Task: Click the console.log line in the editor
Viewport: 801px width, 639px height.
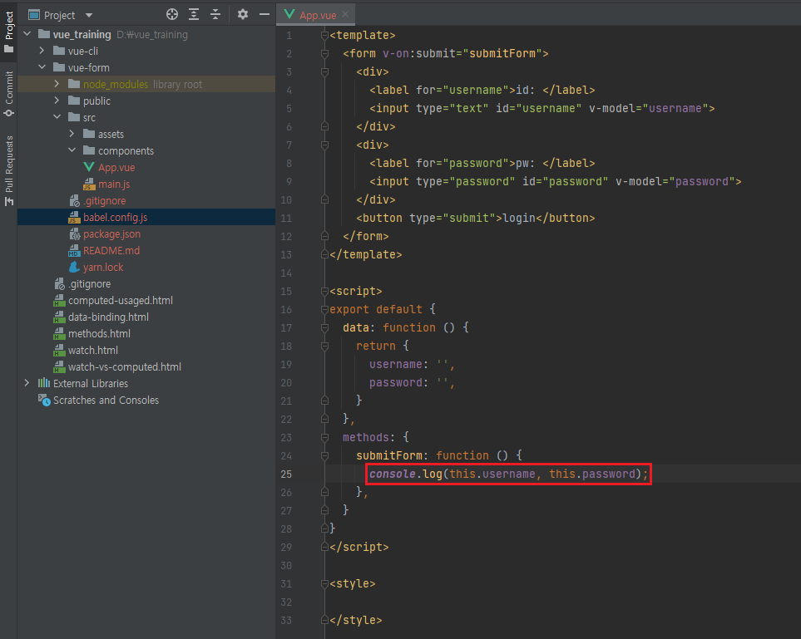Action: [507, 474]
